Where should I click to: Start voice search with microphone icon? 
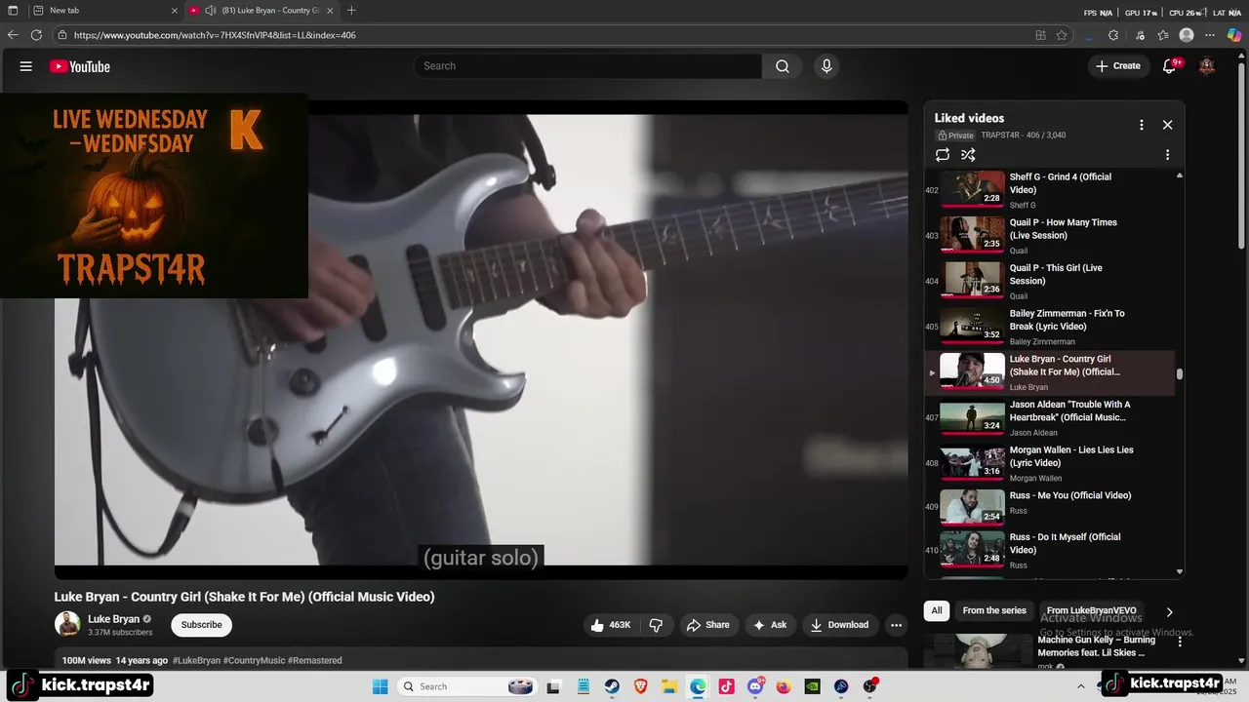[x=826, y=66]
